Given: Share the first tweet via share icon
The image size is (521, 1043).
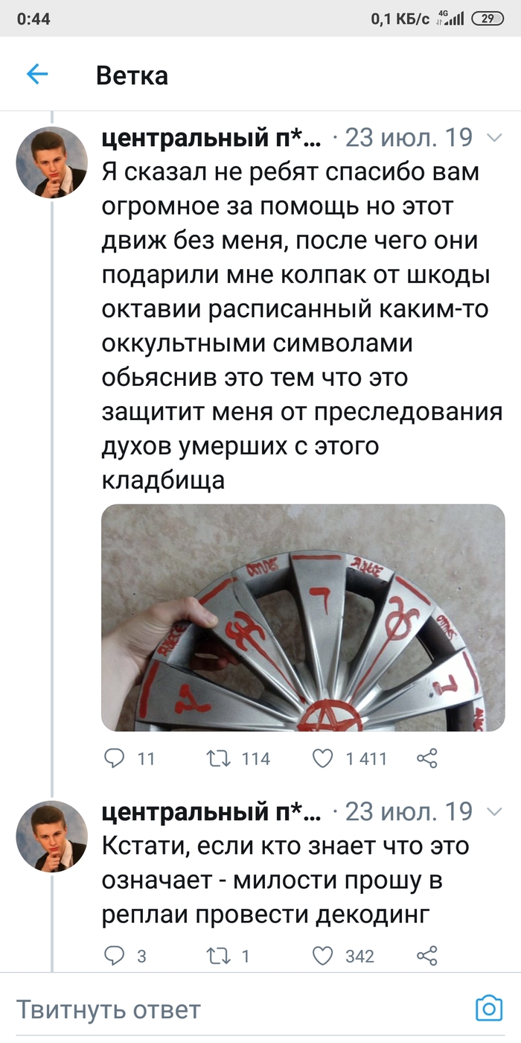Looking at the screenshot, I should [426, 759].
